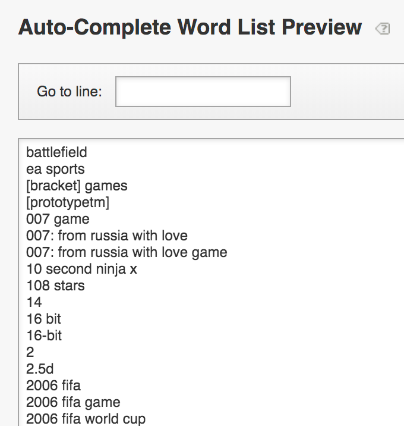
Task: Click the hyphenated '16-bit' entry
Action: click(x=44, y=336)
